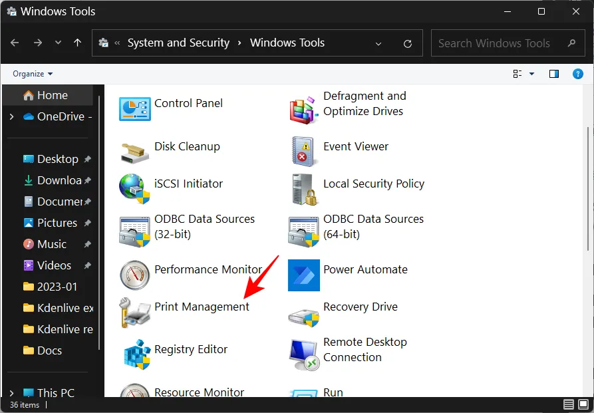Expand the address bar history dropdown
The image size is (594, 413).
(x=378, y=44)
